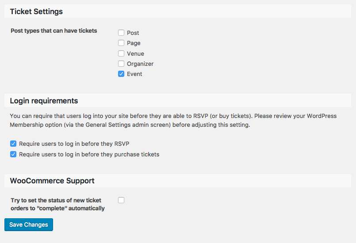
Task: Click the 'Organizer' label text
Action: click(140, 64)
